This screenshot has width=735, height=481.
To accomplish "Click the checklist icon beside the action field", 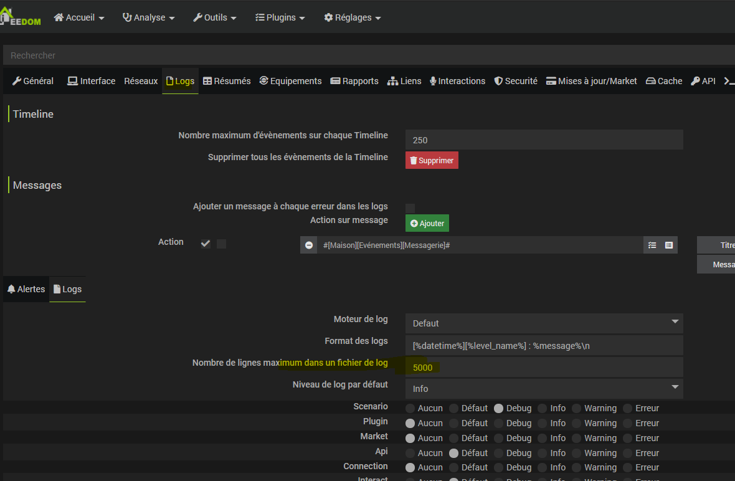I will (652, 245).
